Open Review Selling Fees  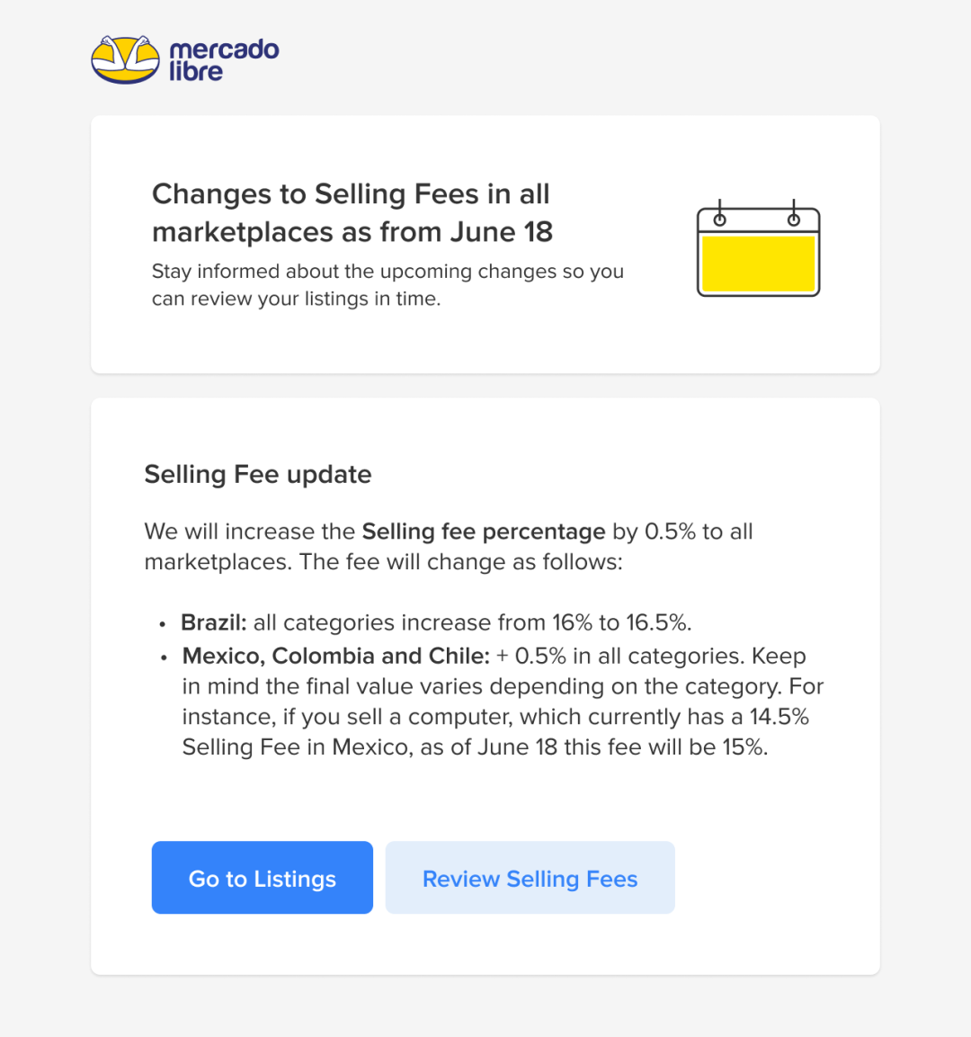click(530, 878)
